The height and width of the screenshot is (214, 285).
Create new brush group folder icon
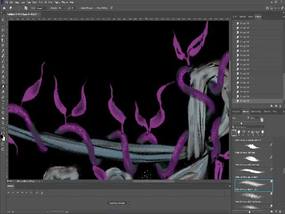coord(272,211)
